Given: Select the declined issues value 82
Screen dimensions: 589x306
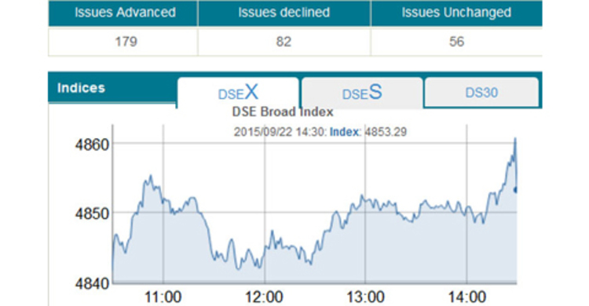Looking at the screenshot, I should (284, 42).
